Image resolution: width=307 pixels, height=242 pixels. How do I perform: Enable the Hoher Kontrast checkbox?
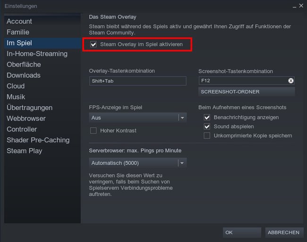[94, 131]
